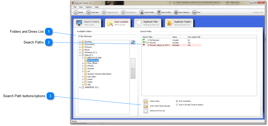Click Enter Folder Name Manually... label

coord(160,106)
